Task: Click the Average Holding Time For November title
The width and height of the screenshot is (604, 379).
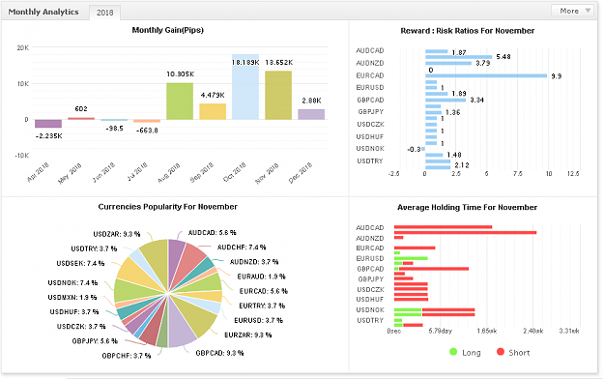Action: (467, 208)
